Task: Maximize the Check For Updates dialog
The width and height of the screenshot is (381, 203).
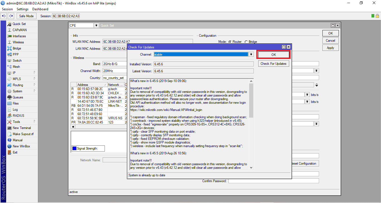Action: (284, 47)
